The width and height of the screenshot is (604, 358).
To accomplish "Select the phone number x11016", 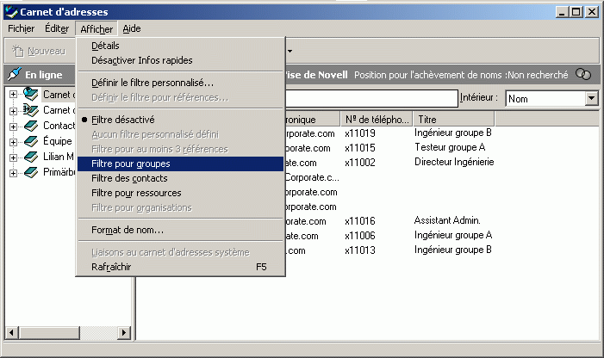I will click(360, 221).
